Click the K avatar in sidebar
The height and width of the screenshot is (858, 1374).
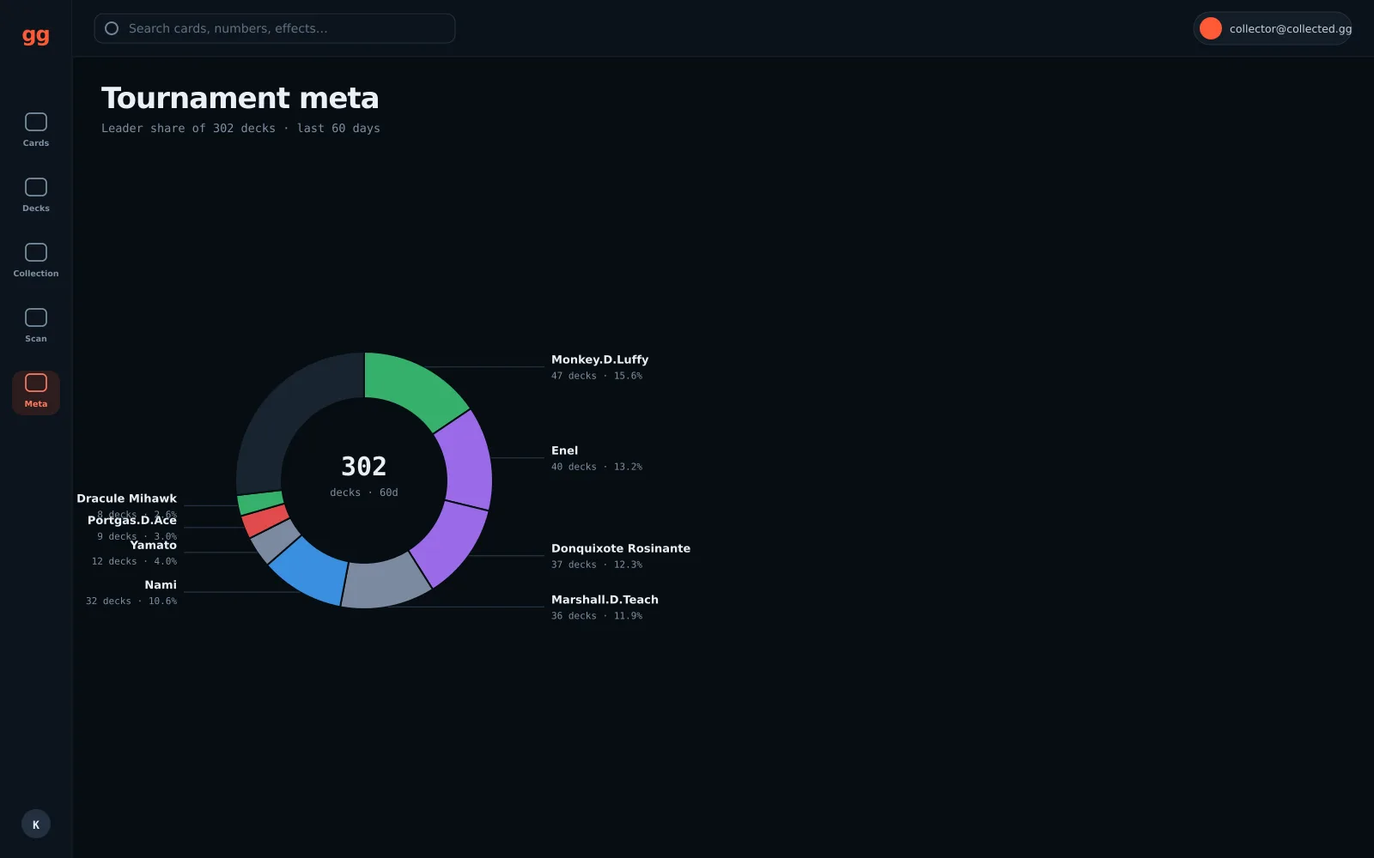[x=36, y=825]
